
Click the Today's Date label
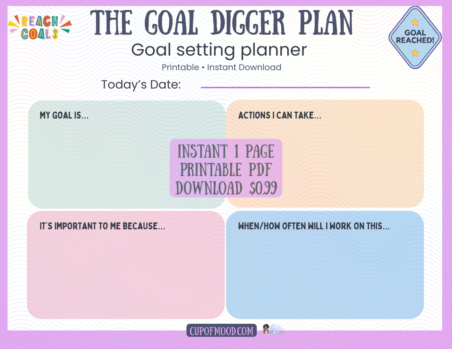click(x=141, y=85)
